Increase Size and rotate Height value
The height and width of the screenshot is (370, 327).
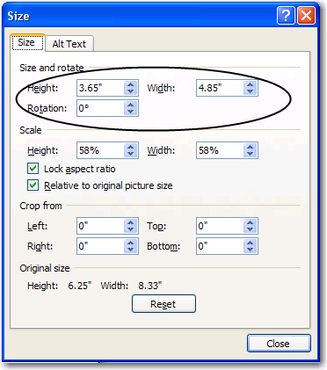(x=131, y=84)
